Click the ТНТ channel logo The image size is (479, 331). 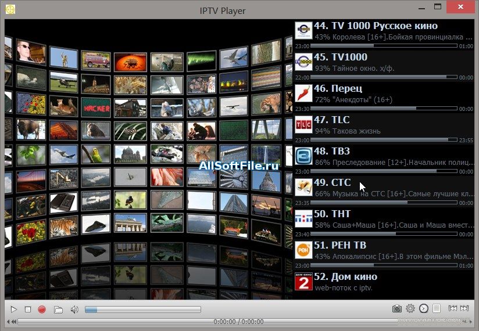coord(303,219)
